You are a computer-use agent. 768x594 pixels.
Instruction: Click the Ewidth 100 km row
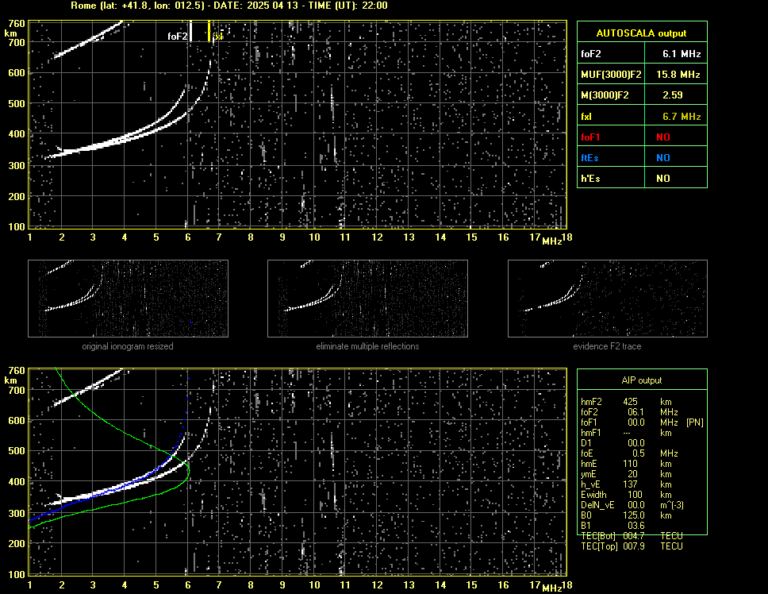(x=630, y=495)
